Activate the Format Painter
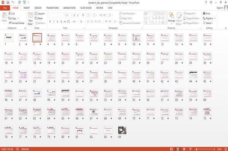Screen dimensions: 228x151 tap(16, 23)
